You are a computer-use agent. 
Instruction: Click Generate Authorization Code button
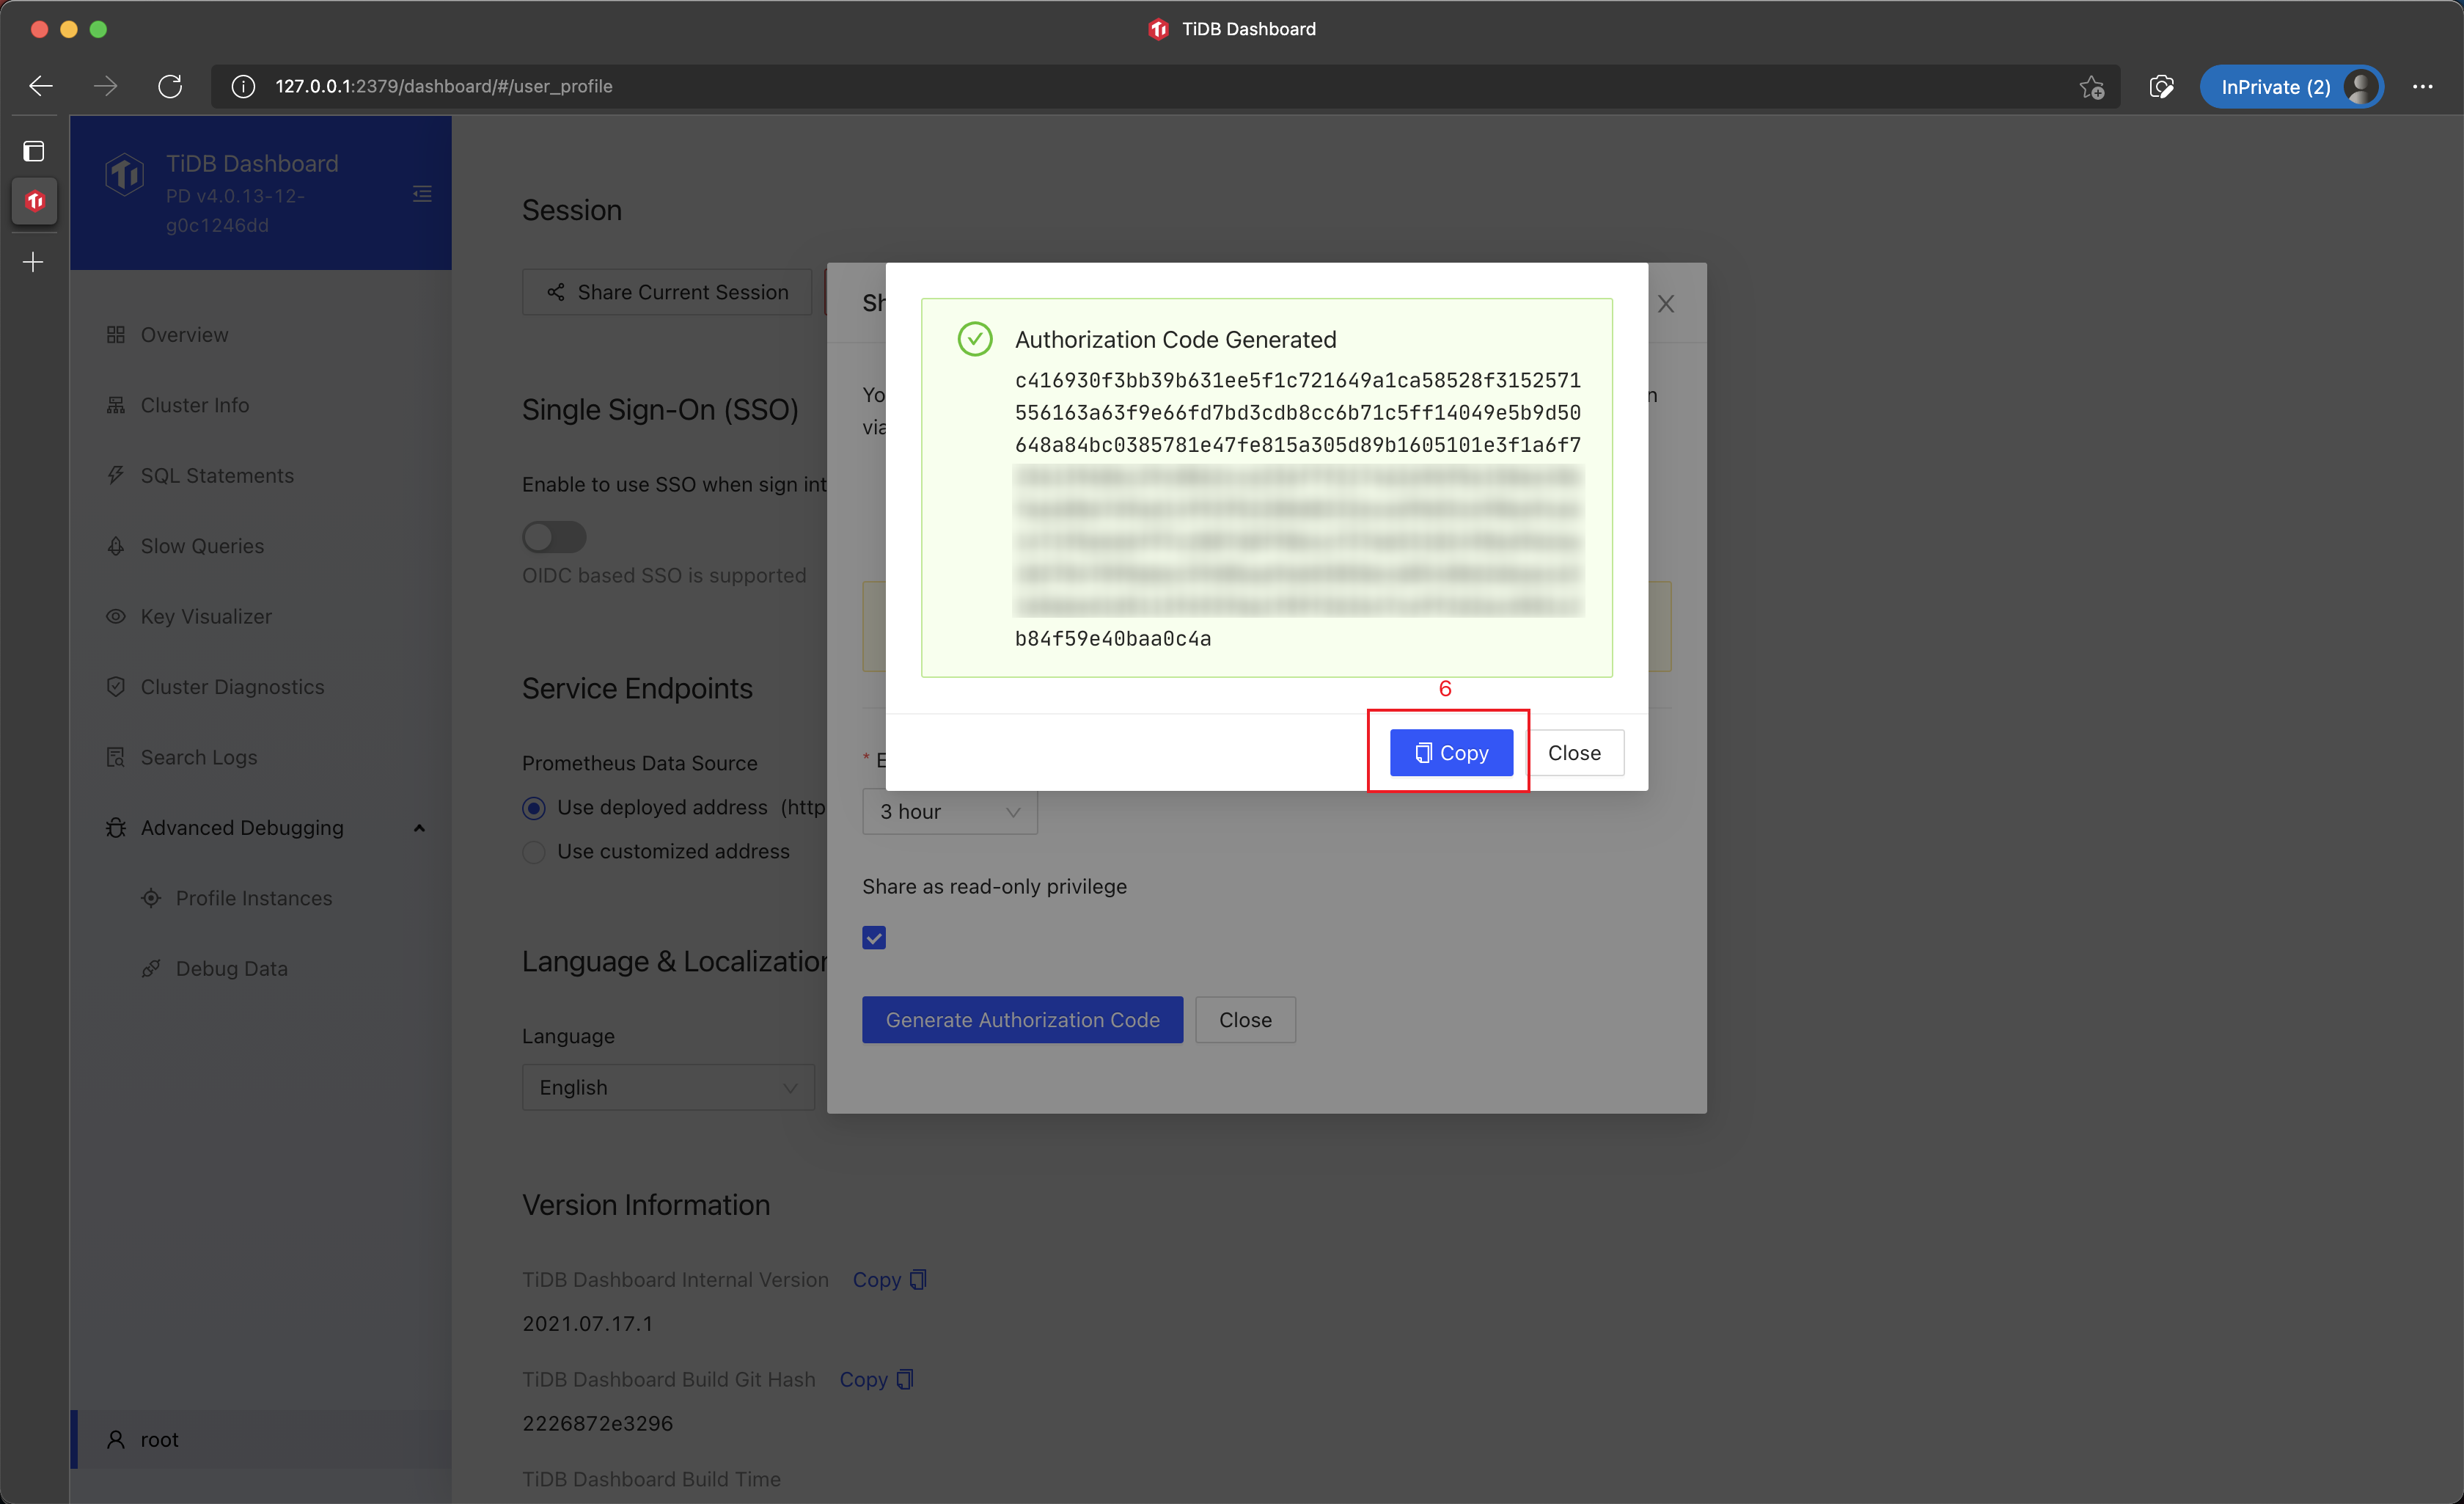pos(1022,1020)
